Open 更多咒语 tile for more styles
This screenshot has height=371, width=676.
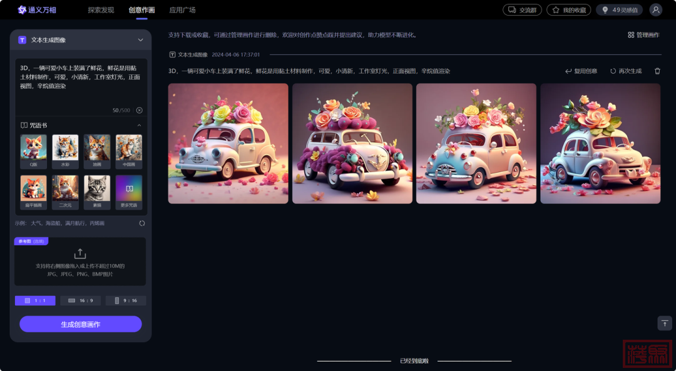click(x=128, y=191)
